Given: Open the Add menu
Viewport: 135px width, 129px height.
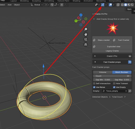Looking at the screenshot, I should [x=9, y=5].
